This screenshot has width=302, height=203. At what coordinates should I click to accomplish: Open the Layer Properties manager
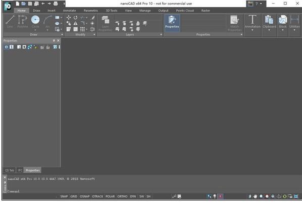coord(105,23)
